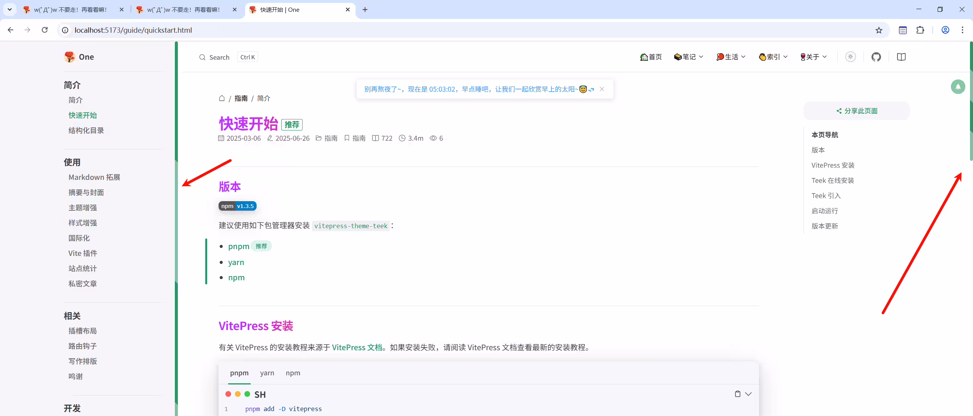The image size is (973, 416).
Task: Click the home icon in breadcrumb
Action: coord(222,98)
